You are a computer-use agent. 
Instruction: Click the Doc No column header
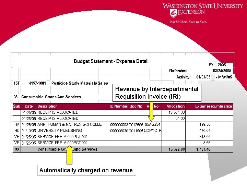[136, 106]
